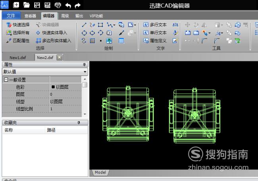Open the trim scissors tool dropdown
Image resolution: width=258 pixels, height=181 pixels.
(222, 33)
